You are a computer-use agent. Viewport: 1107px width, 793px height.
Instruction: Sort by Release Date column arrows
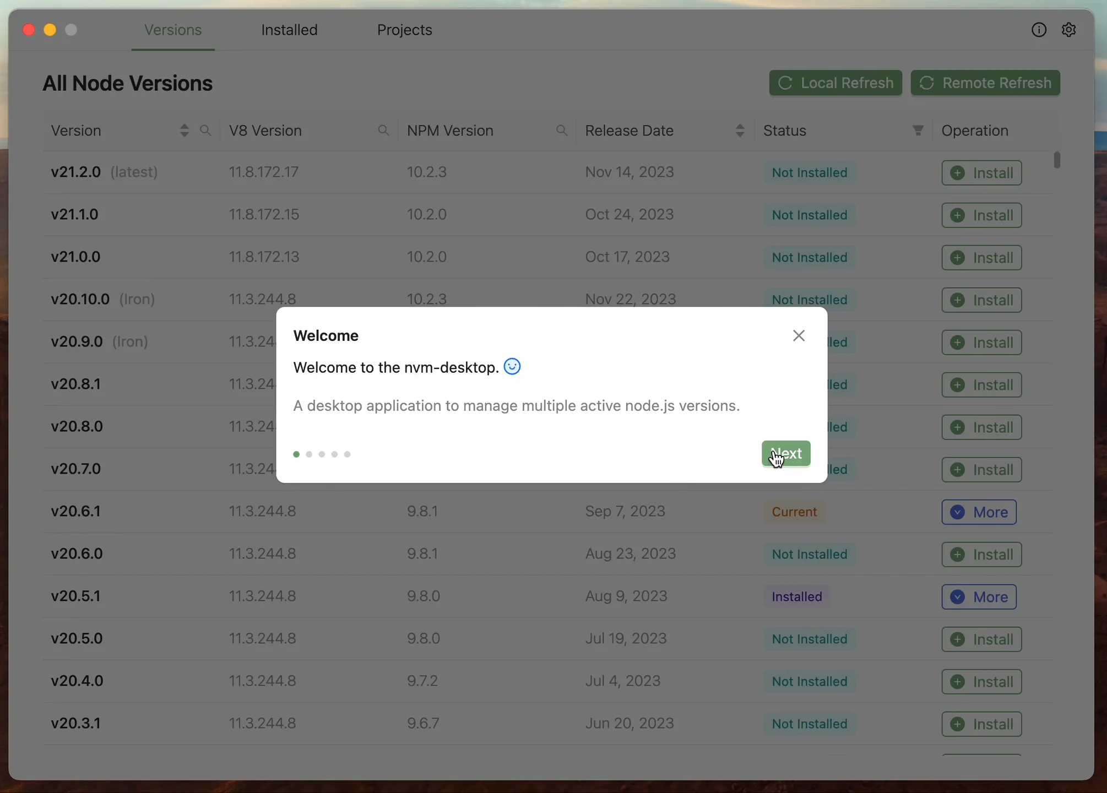point(740,131)
